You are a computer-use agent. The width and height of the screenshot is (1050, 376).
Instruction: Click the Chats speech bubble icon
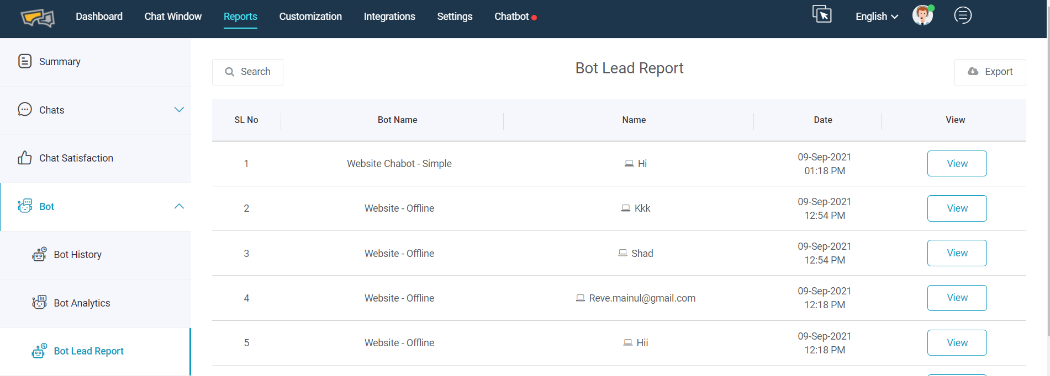tap(25, 109)
